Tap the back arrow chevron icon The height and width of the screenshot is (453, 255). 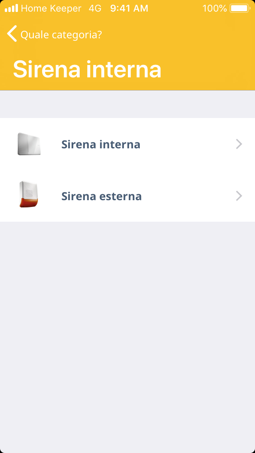coord(12,34)
